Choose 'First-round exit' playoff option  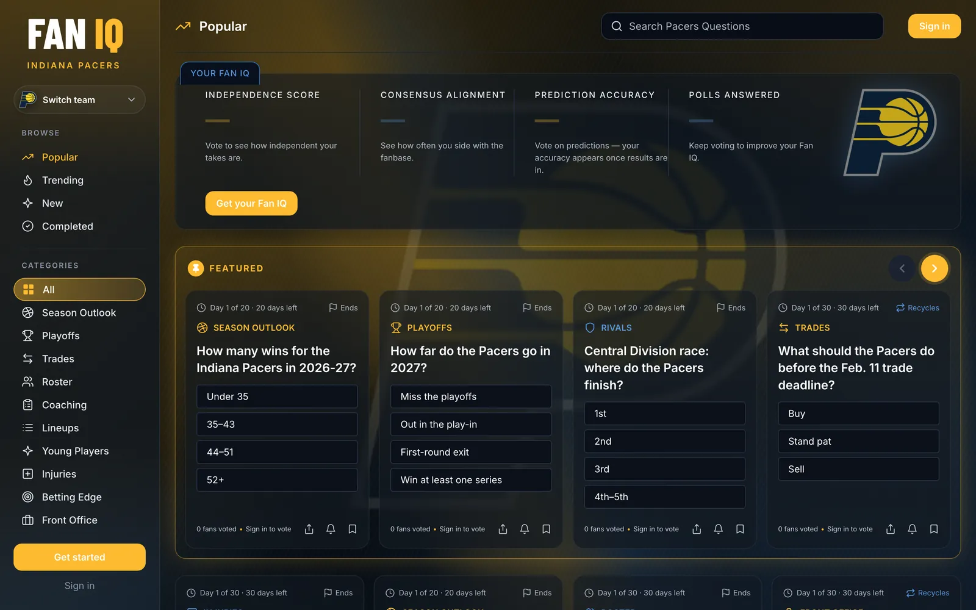471,452
